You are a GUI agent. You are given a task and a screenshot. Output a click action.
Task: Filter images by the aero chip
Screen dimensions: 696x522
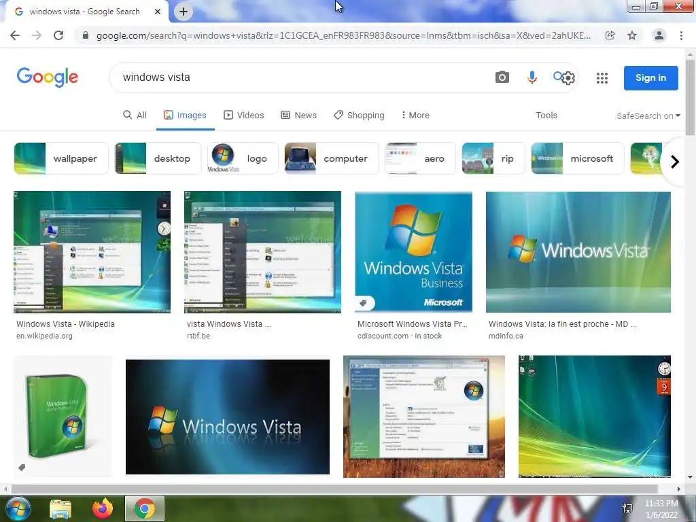(x=420, y=158)
